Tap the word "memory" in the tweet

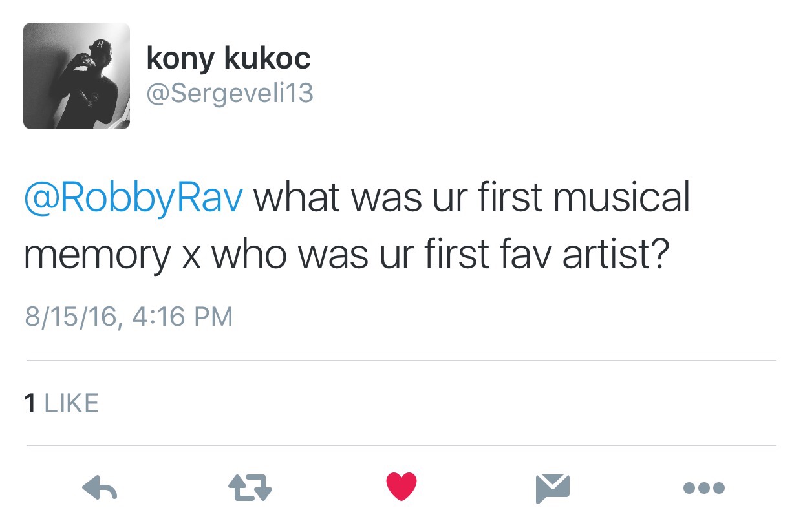click(x=97, y=255)
